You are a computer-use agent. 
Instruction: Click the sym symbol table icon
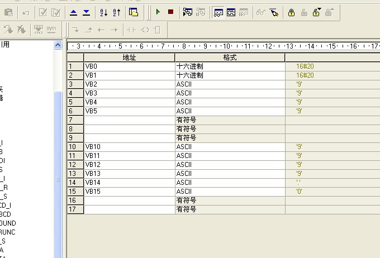(x=51, y=30)
